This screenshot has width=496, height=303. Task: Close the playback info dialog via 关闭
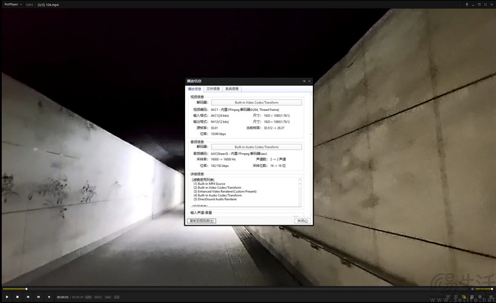(302, 220)
